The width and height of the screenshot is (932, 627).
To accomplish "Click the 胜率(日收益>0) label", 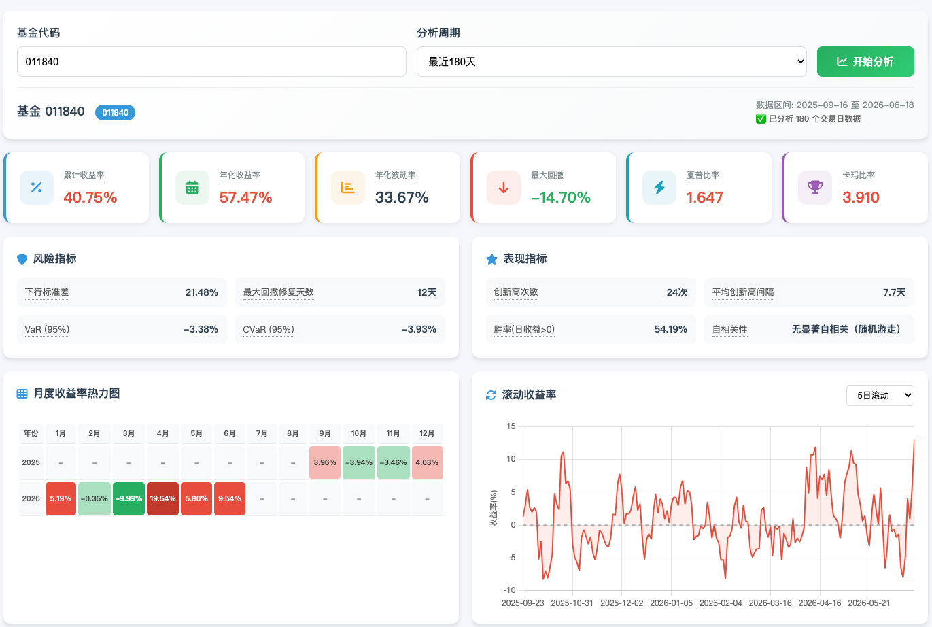I will pyautogui.click(x=524, y=330).
